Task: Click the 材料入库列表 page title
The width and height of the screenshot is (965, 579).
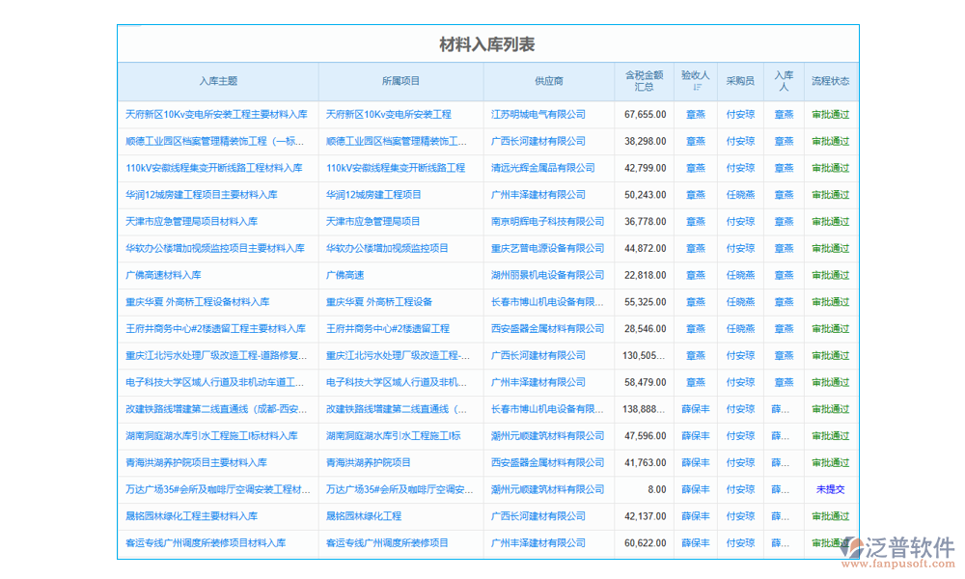Action: [x=487, y=43]
